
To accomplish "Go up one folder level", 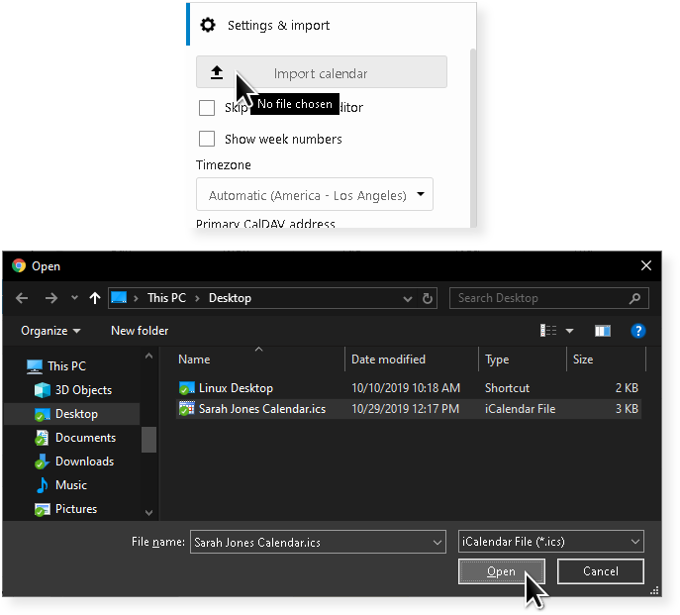I will pos(95,298).
